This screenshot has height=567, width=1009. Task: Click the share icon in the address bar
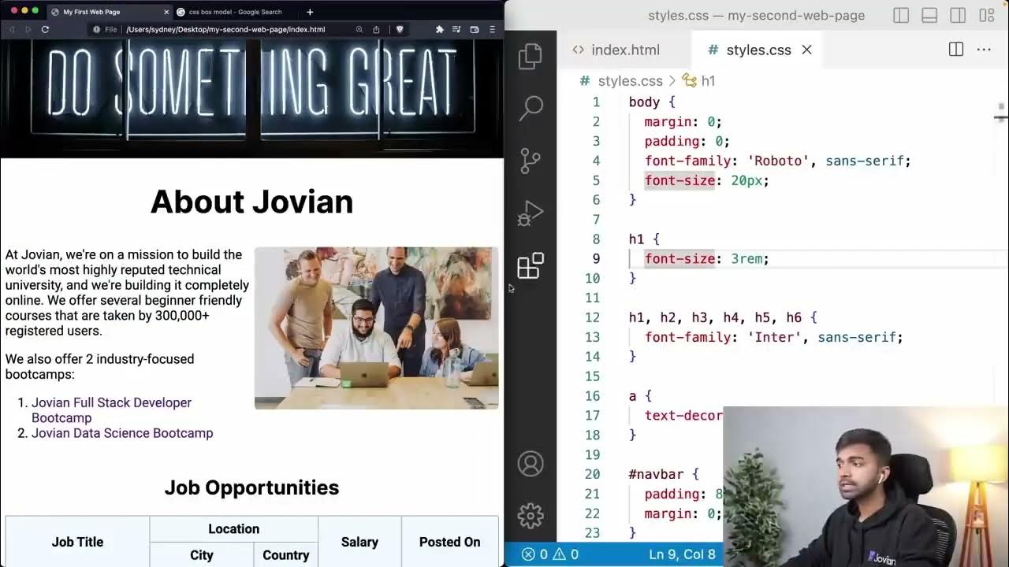click(376, 29)
